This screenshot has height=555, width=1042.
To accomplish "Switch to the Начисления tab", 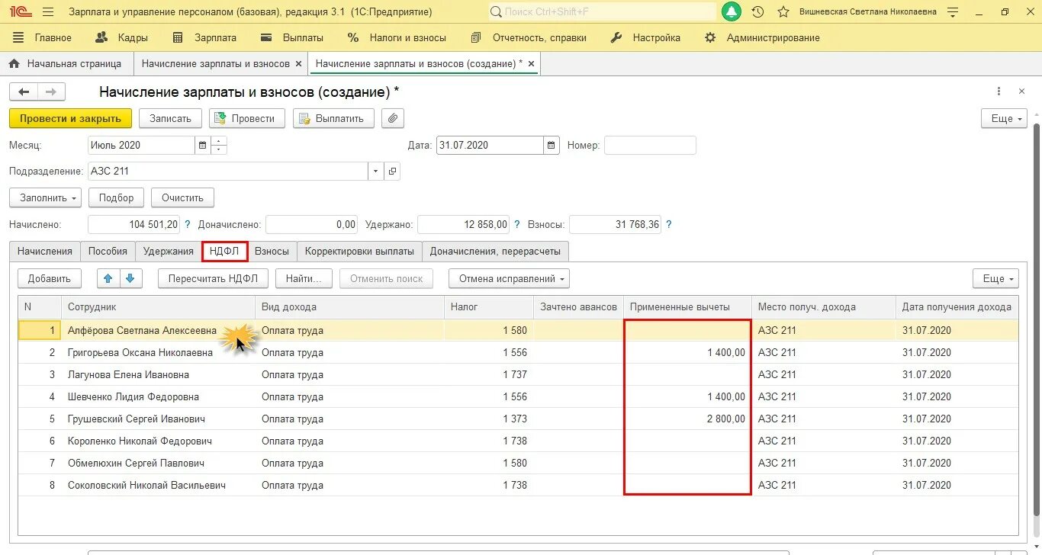I will coord(45,251).
